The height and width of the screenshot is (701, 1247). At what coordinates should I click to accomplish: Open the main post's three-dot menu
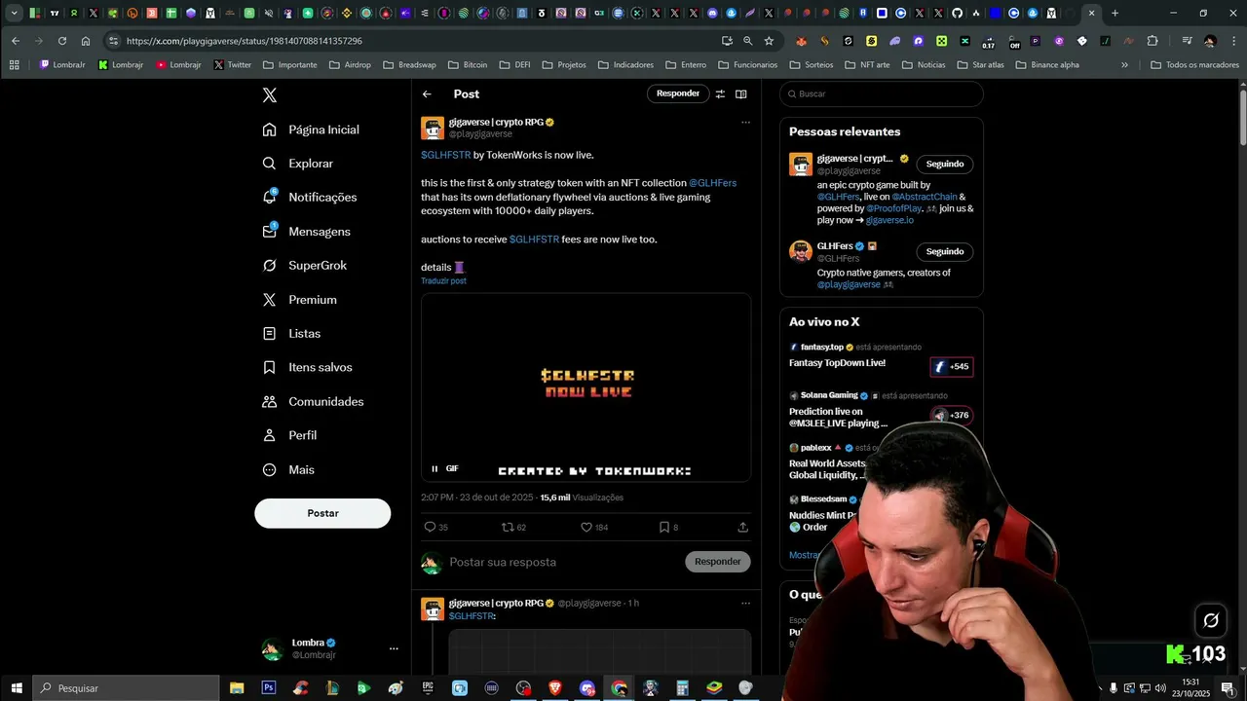click(x=745, y=123)
